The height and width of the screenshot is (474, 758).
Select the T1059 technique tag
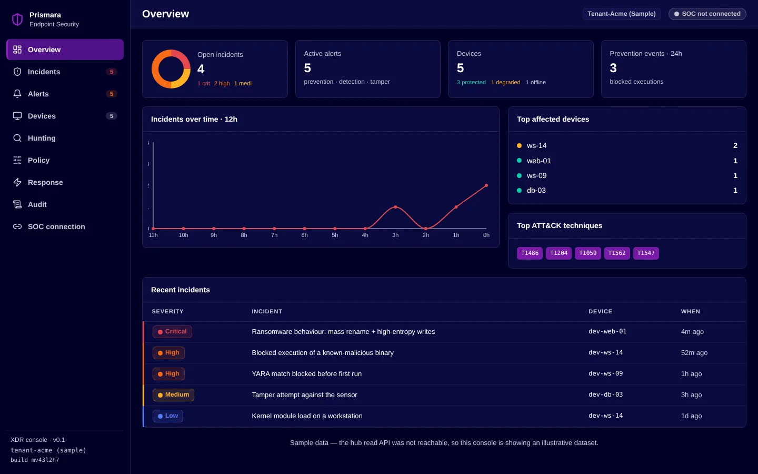tap(587, 253)
